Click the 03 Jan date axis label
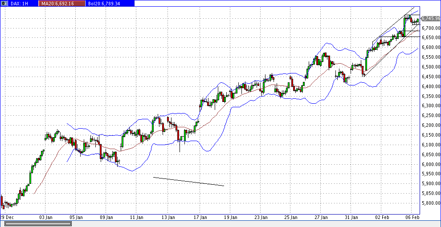Screen dimensions: 441x227 pos(45,217)
